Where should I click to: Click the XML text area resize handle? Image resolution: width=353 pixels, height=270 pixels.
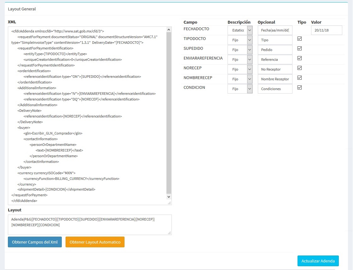click(x=169, y=203)
